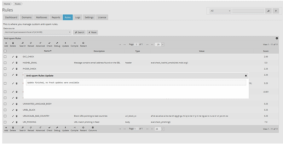The image size is (283, 144).
Task: Click Debug in bottom toolbar
Action: pos(57,129)
